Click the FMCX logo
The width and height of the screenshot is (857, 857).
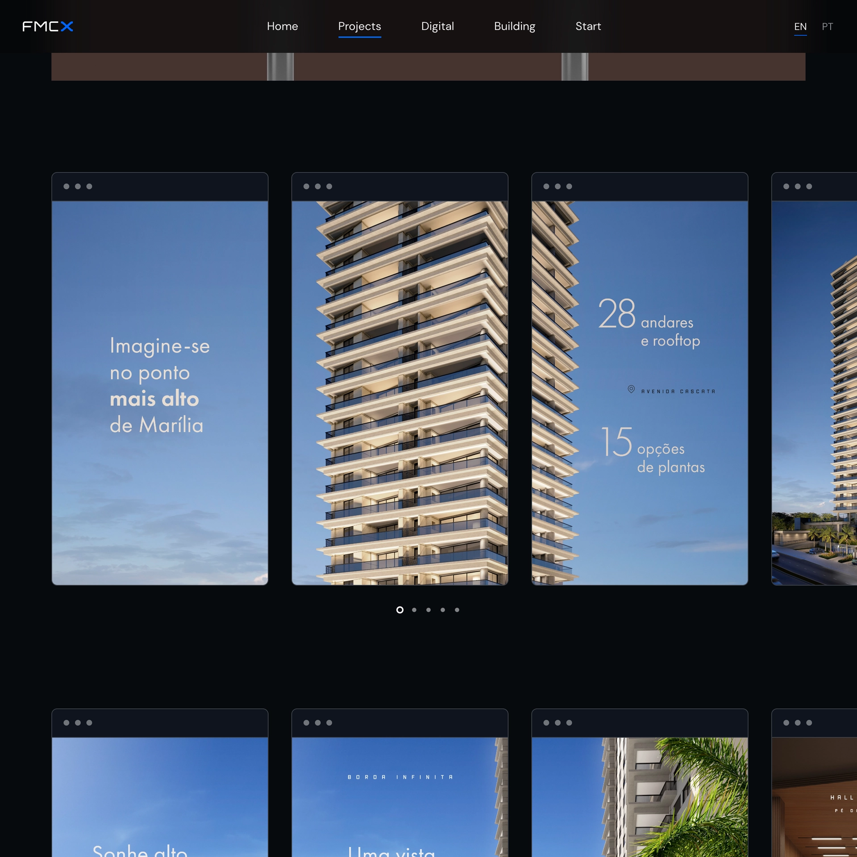tap(48, 26)
